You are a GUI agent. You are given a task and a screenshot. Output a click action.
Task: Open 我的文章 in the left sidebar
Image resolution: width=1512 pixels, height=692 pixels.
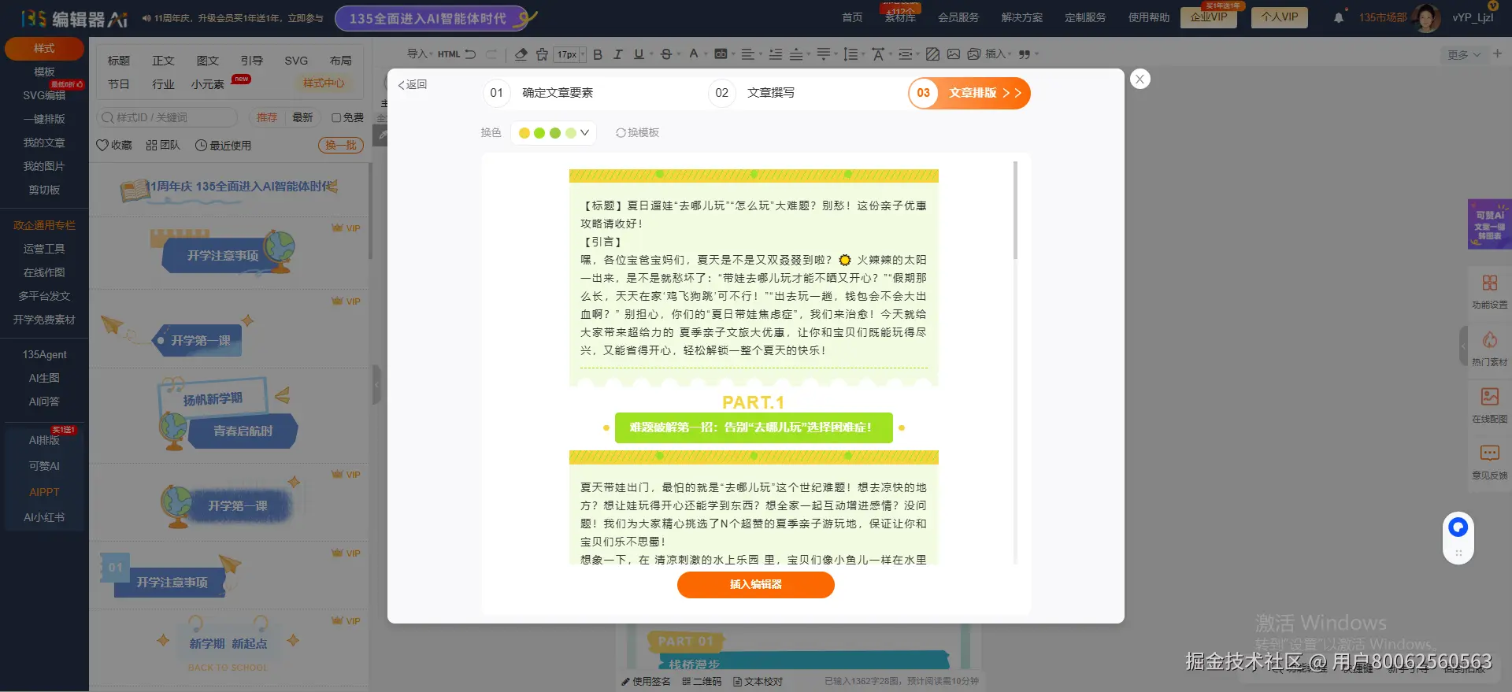click(44, 143)
